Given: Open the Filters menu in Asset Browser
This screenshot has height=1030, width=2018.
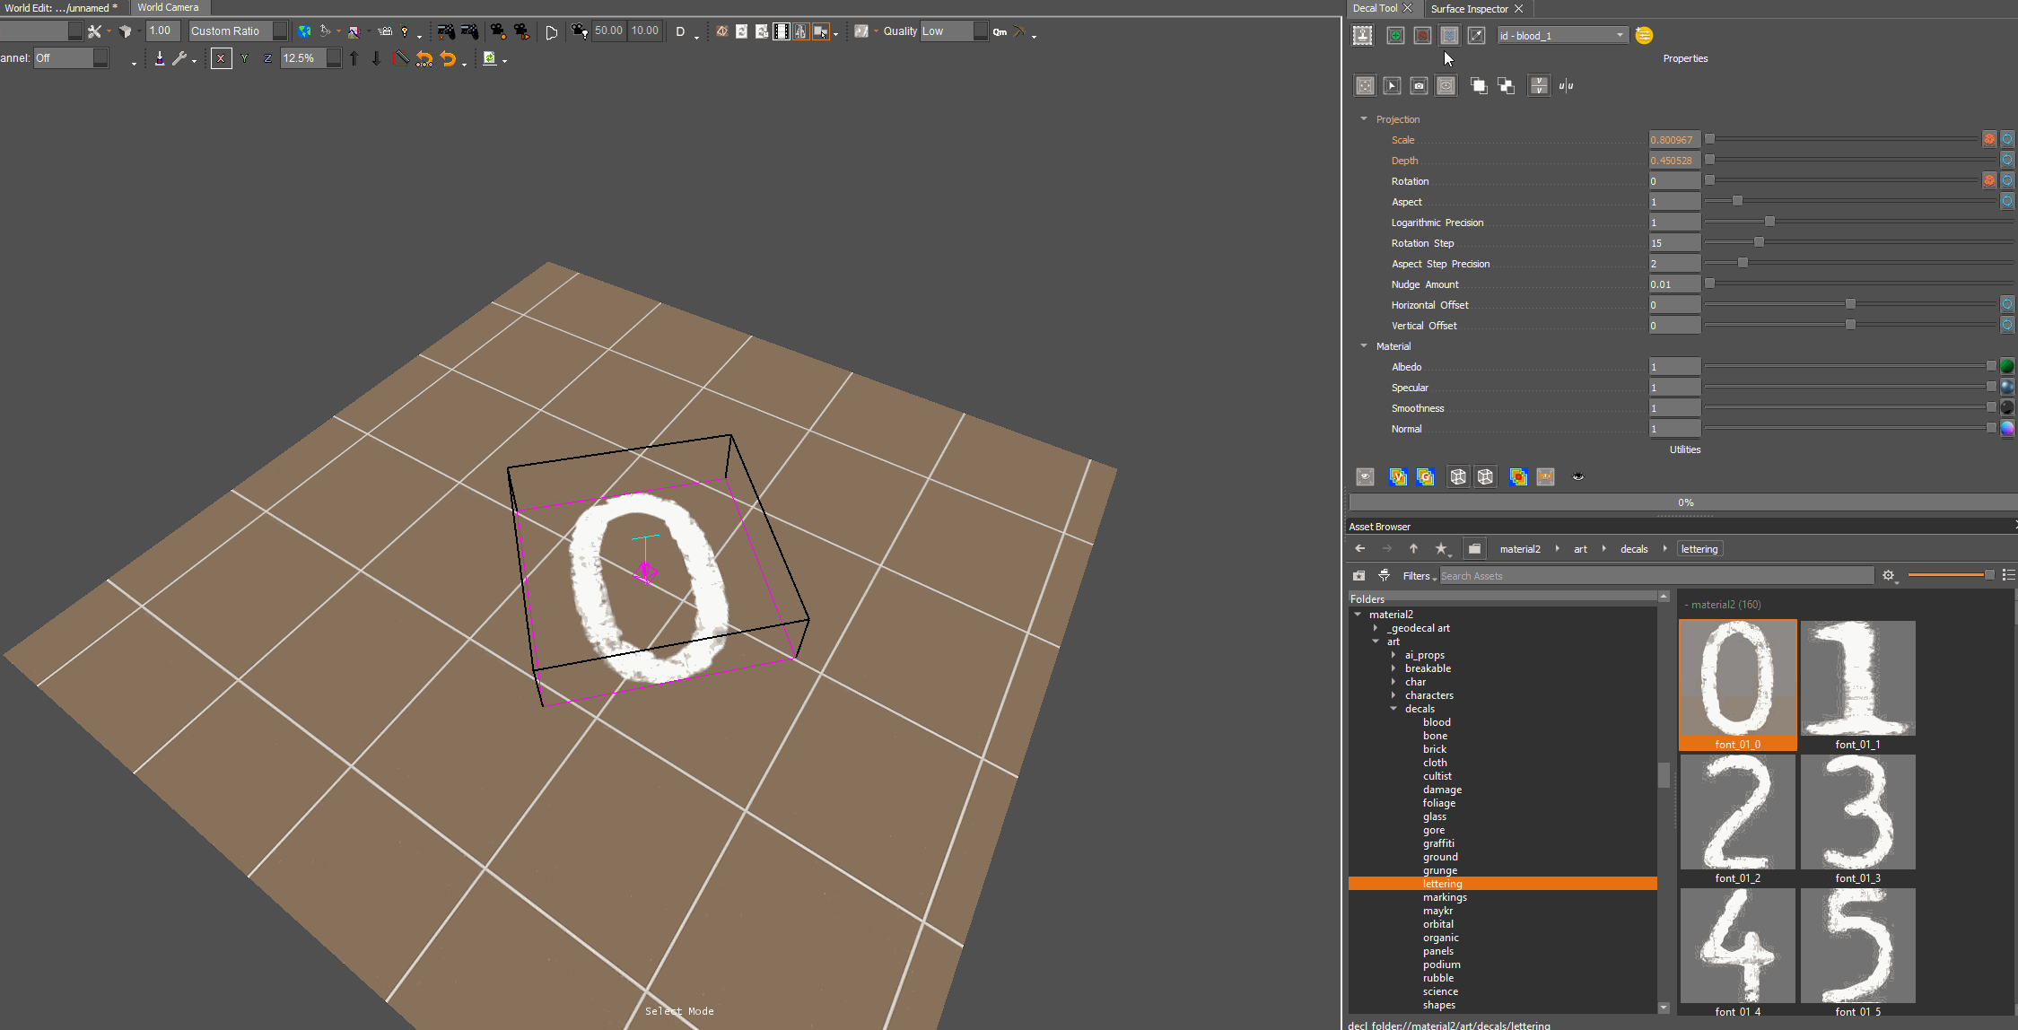Looking at the screenshot, I should [x=1419, y=576].
